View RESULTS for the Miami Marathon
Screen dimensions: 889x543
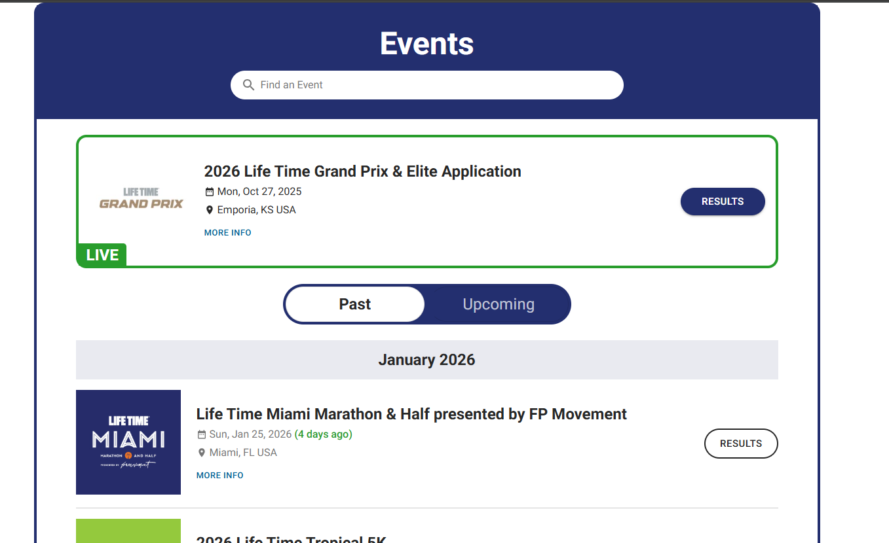coord(740,444)
